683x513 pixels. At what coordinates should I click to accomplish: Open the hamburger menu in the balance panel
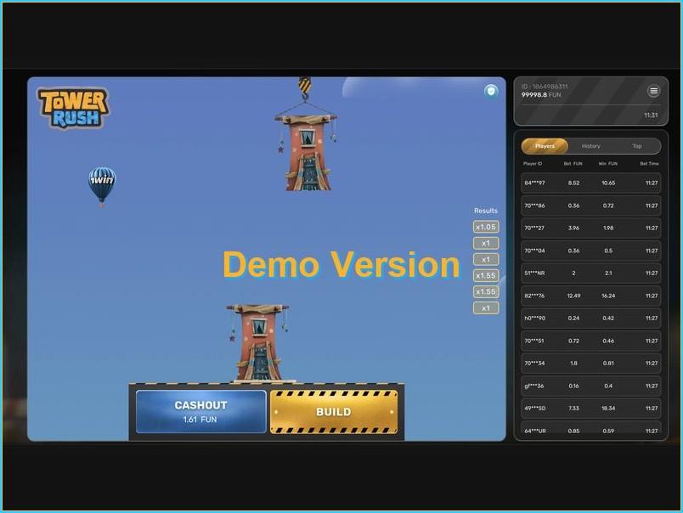[x=652, y=91]
